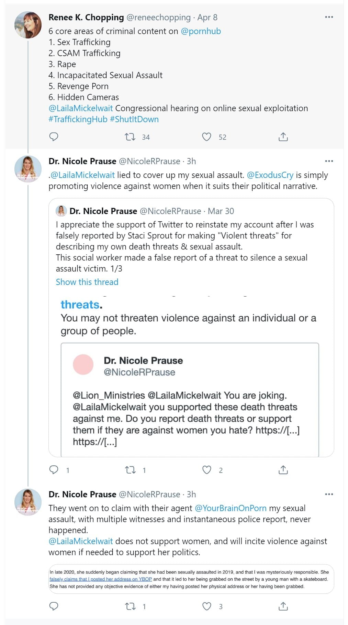The height and width of the screenshot is (625, 348).
Task: Open the @ExodusCry profile mention
Action: (270, 175)
